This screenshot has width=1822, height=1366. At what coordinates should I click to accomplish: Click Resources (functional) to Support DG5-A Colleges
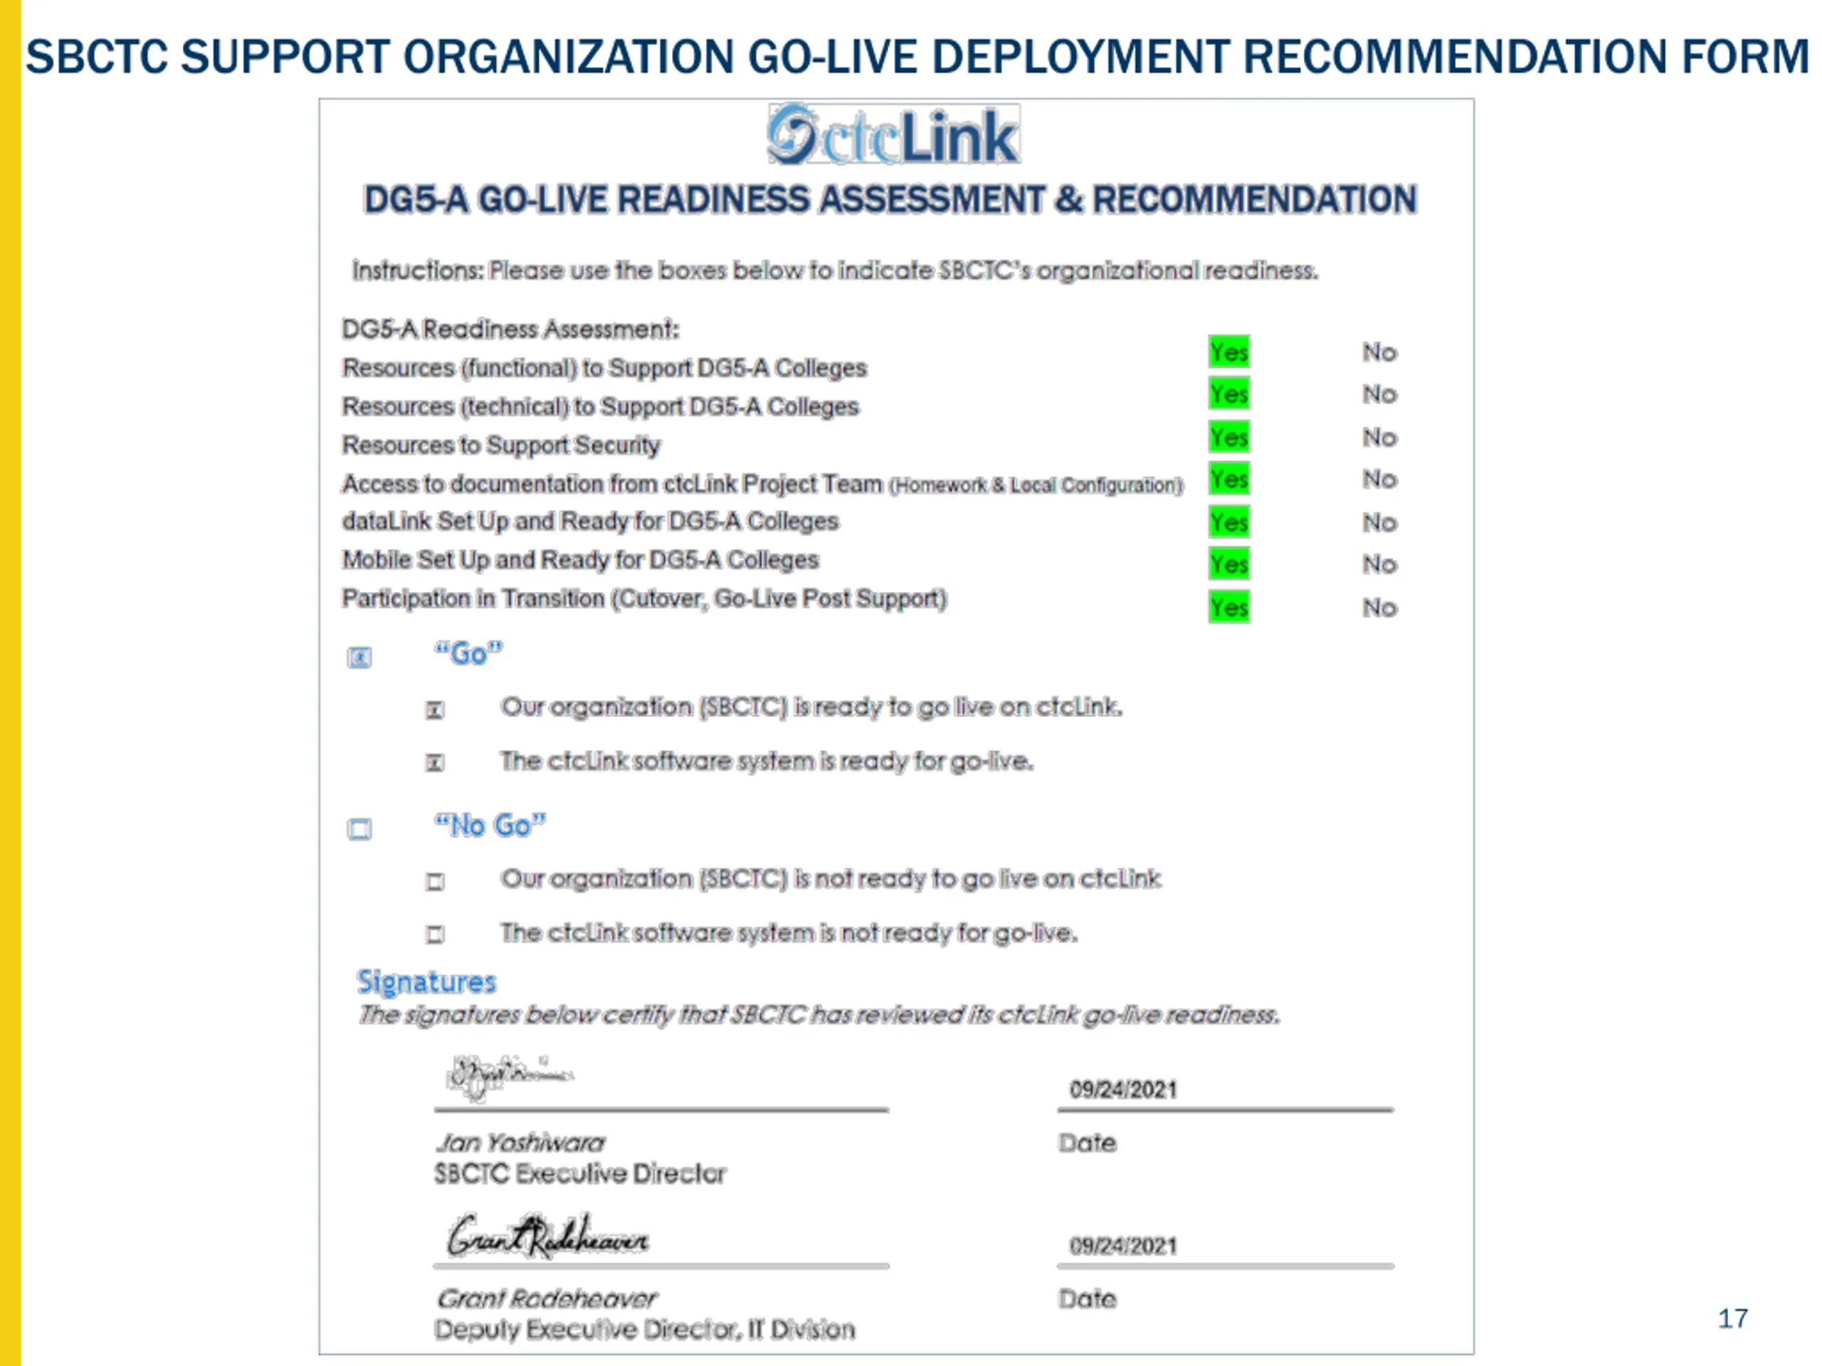(604, 368)
